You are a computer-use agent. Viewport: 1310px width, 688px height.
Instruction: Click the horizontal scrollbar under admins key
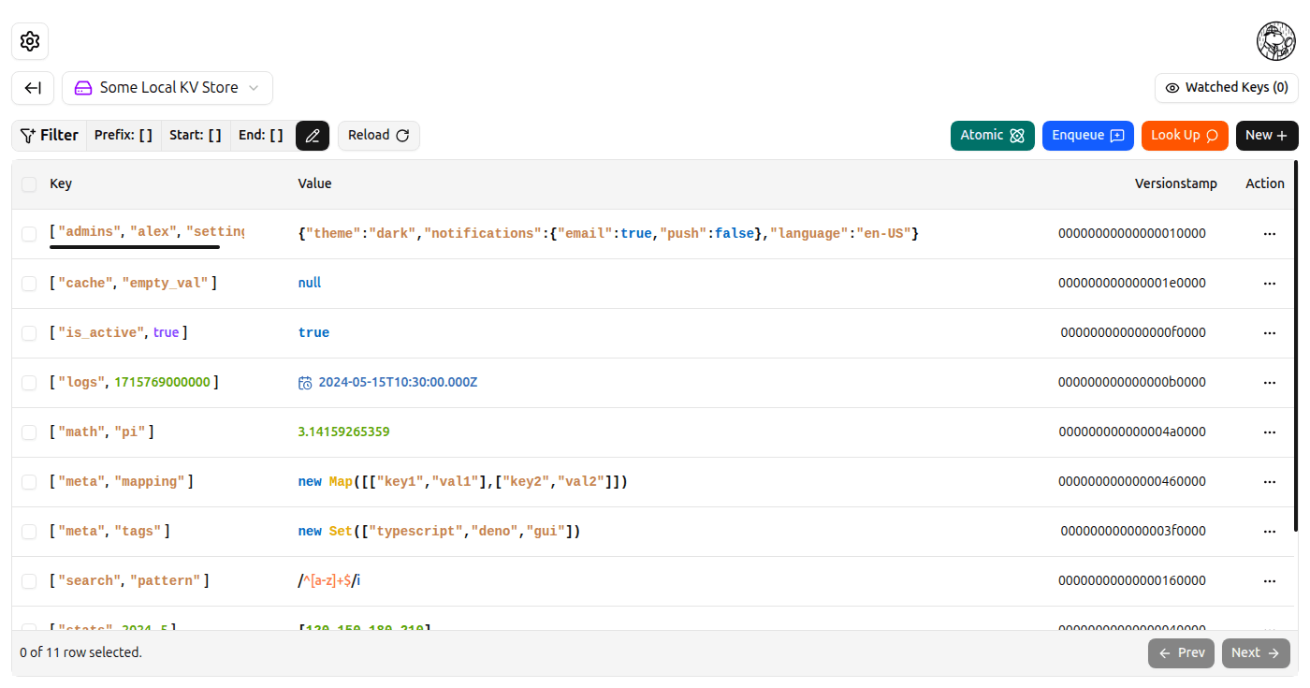coord(135,247)
